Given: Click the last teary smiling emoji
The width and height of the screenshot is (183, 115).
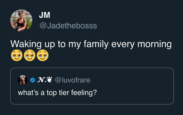Looking at the screenshot, I should pos(42,55).
